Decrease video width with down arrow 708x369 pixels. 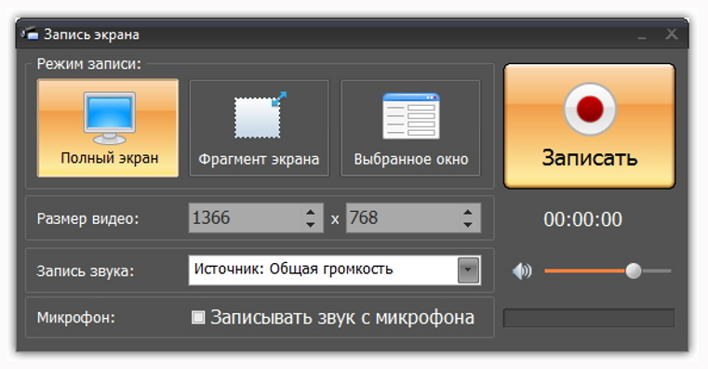(310, 224)
